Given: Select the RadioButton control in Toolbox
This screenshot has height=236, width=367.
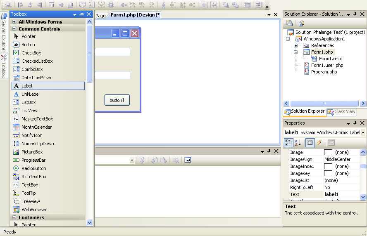Looking at the screenshot, I should point(33,168).
